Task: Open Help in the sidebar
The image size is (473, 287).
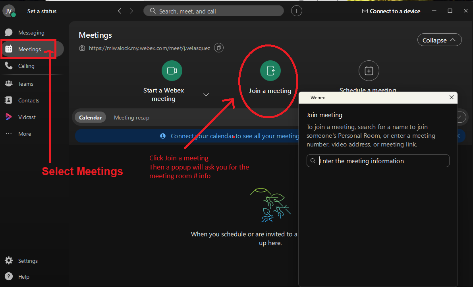Action: pos(23,277)
